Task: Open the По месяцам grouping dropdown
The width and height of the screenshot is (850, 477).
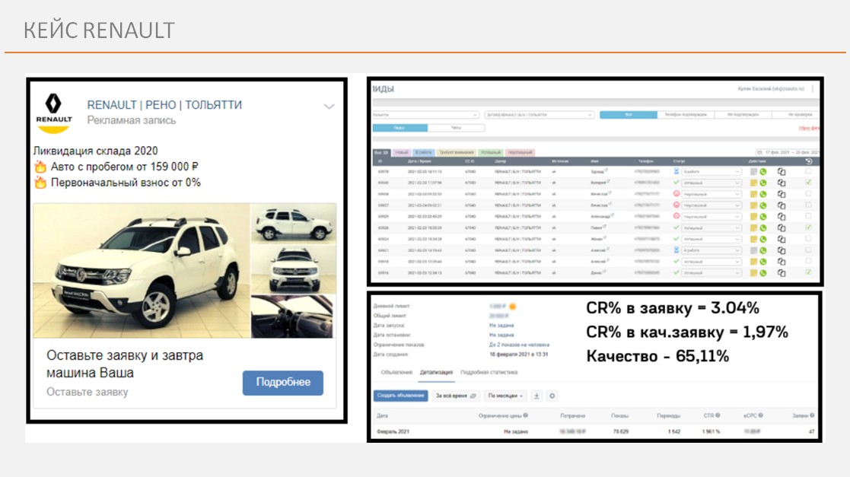Action: [x=505, y=396]
